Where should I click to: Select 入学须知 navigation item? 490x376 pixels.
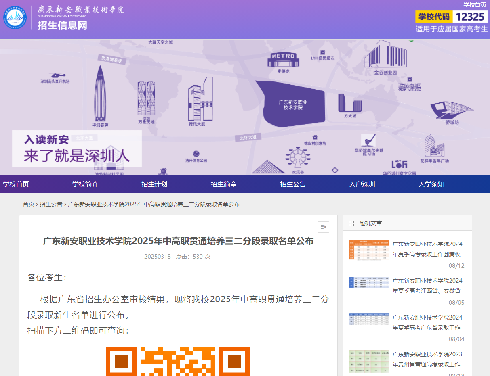pyautogui.click(x=431, y=184)
